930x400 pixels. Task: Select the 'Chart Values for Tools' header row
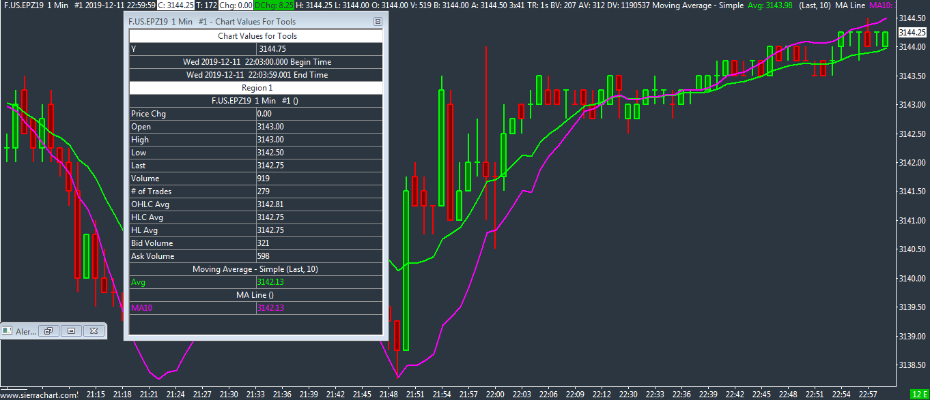pos(257,36)
